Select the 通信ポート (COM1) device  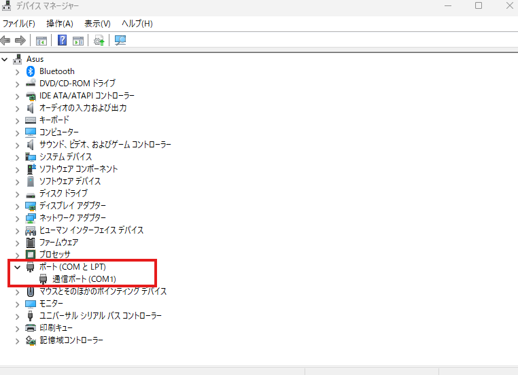[x=84, y=279]
